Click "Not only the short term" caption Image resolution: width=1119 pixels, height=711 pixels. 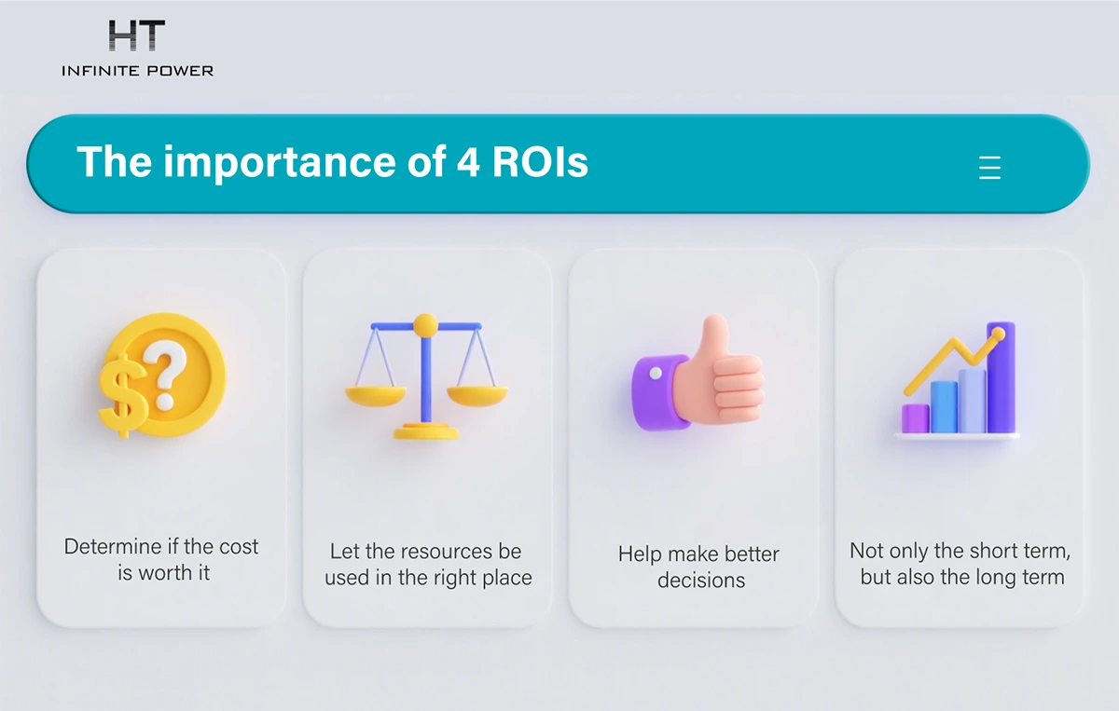960,564
